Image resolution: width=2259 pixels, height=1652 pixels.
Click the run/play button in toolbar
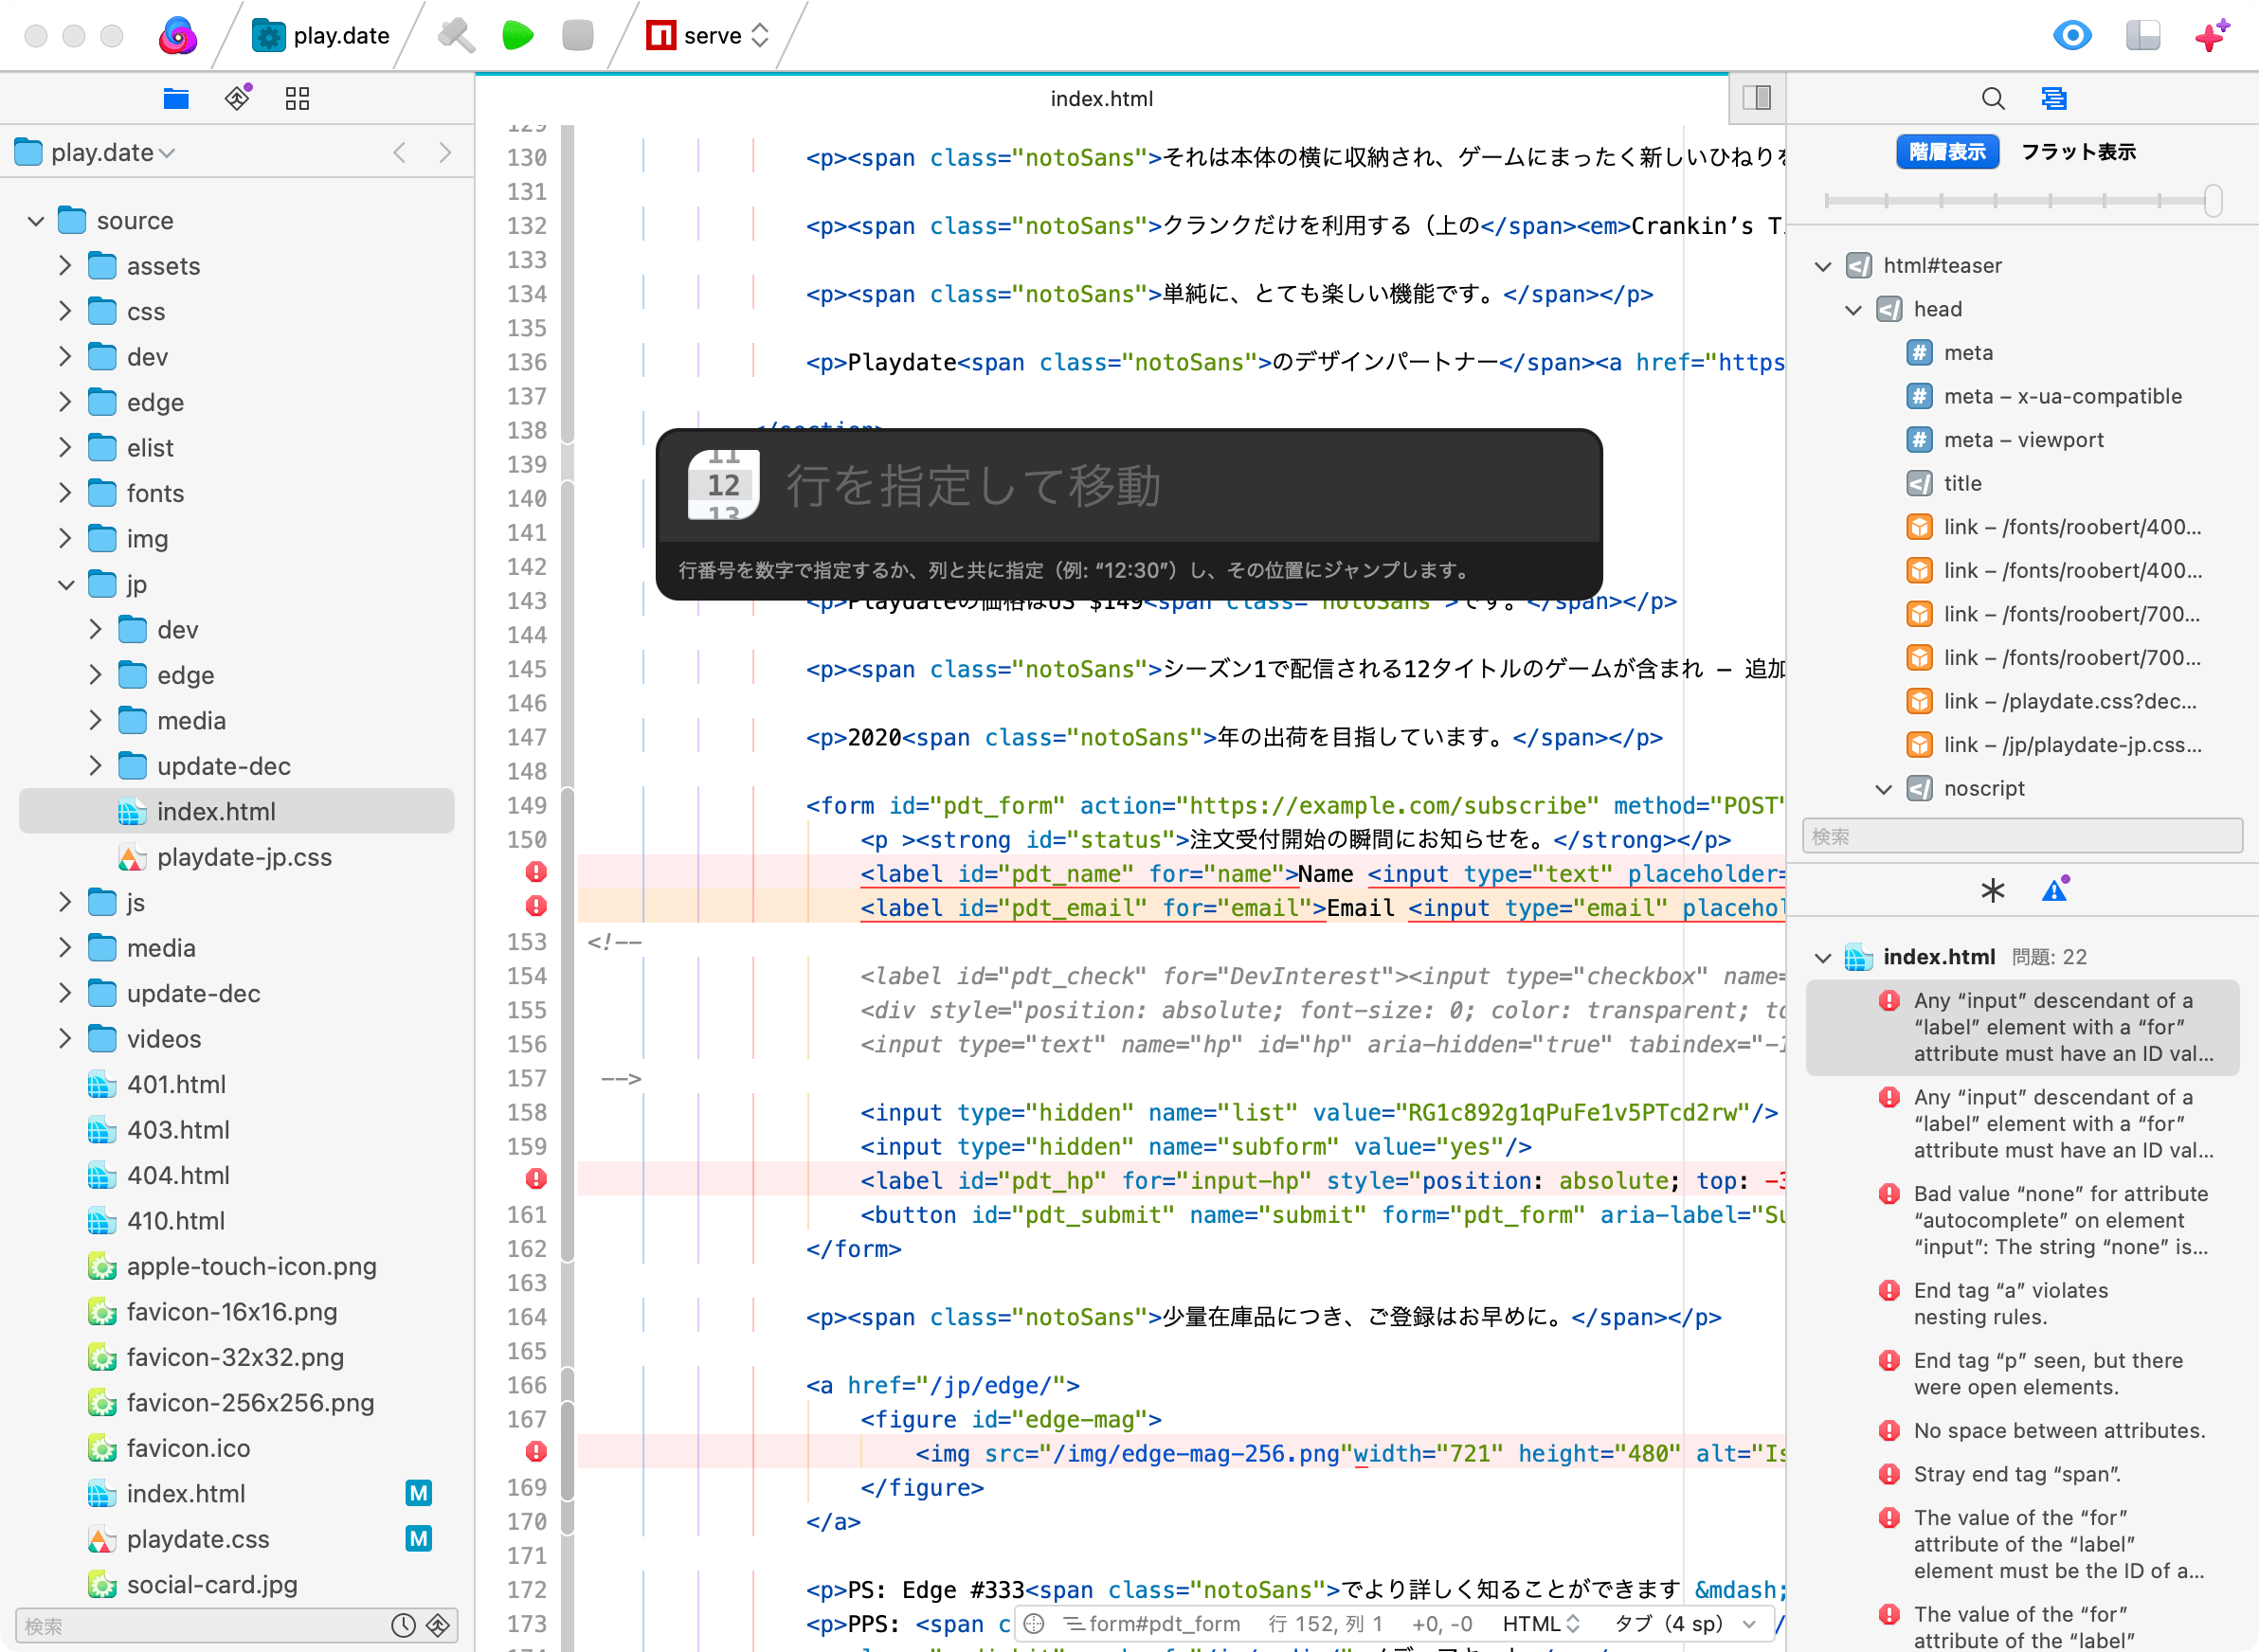point(519,35)
